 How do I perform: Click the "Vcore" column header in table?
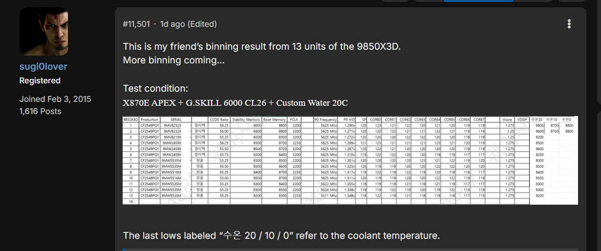[507, 119]
